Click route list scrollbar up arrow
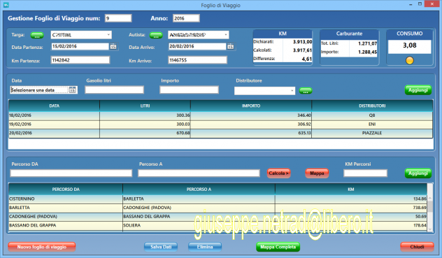The height and width of the screenshot is (258, 442). tap(430, 199)
